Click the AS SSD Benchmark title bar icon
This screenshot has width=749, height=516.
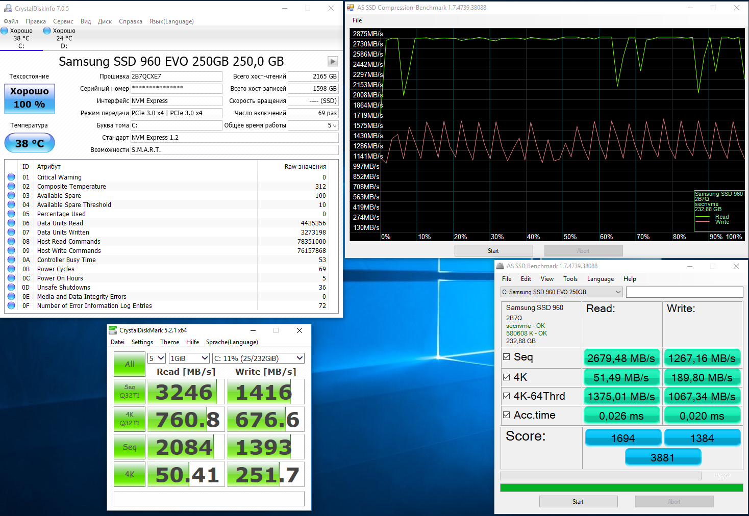point(500,266)
